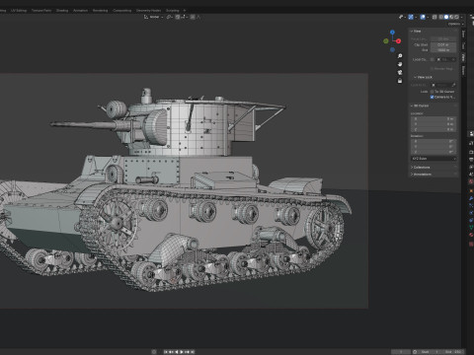The width and height of the screenshot is (474, 355).
Task: Click jump to last frame in the timeline
Action: [x=193, y=352]
